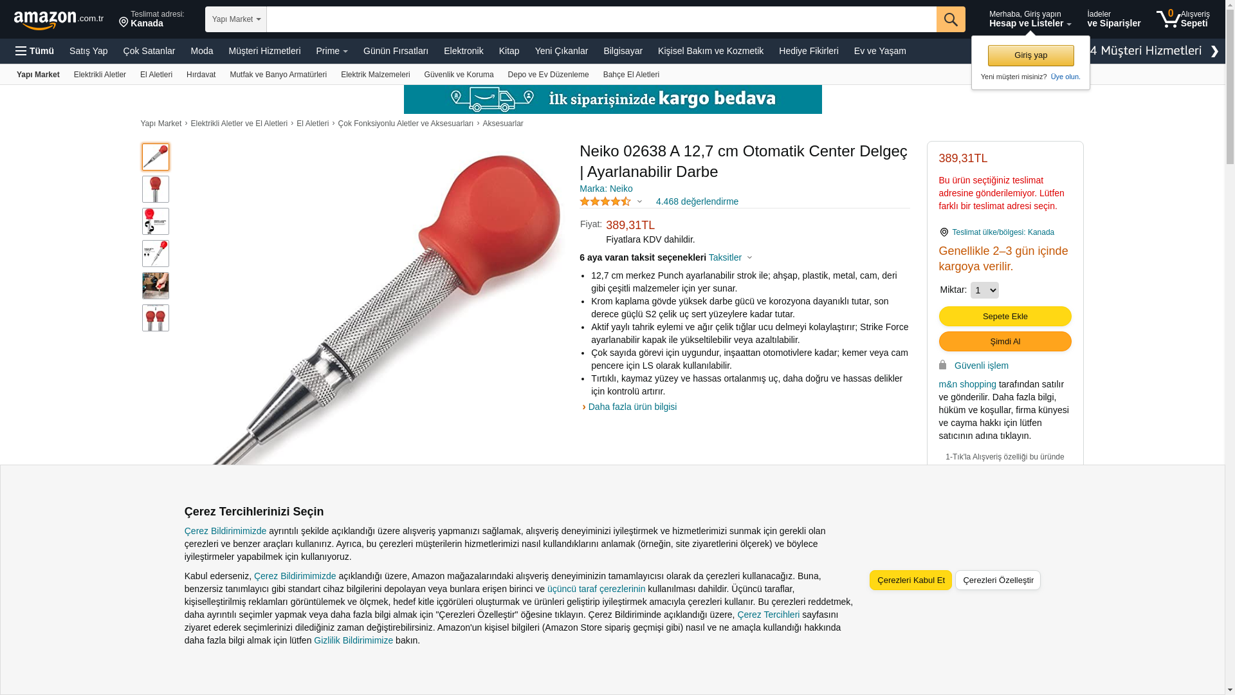The image size is (1235, 695).
Task: Click the location pin beside Teslimat ülke/bölgesi
Action: click(944, 232)
